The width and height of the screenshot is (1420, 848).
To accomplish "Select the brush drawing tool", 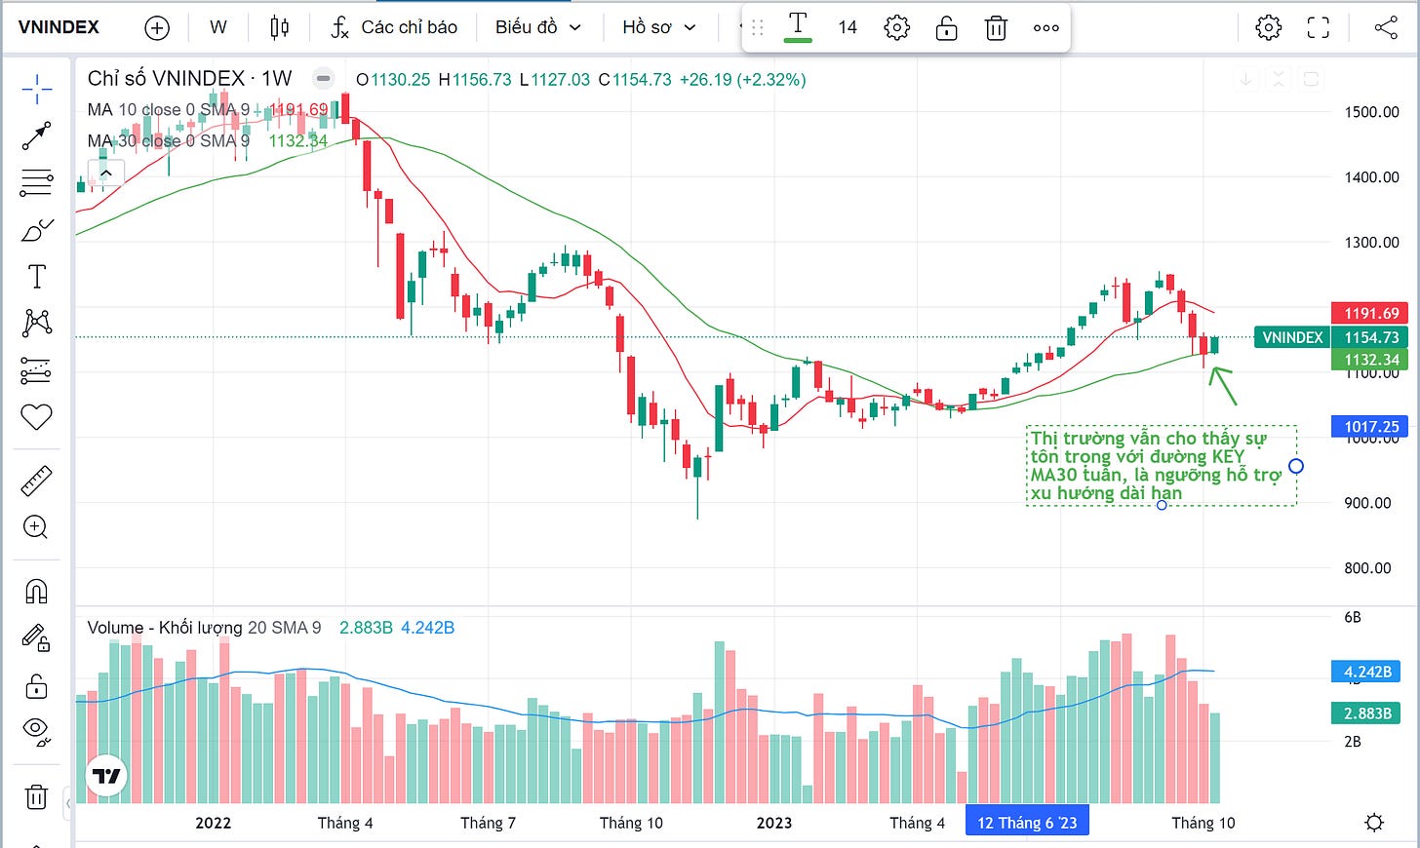I will coord(36,230).
